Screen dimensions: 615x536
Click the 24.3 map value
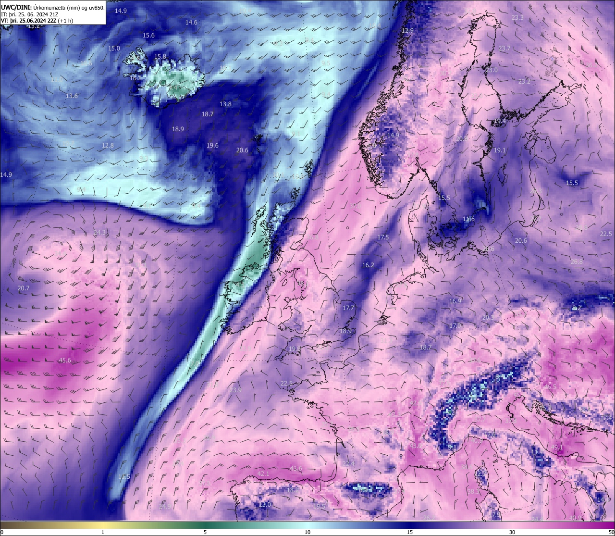click(99, 232)
